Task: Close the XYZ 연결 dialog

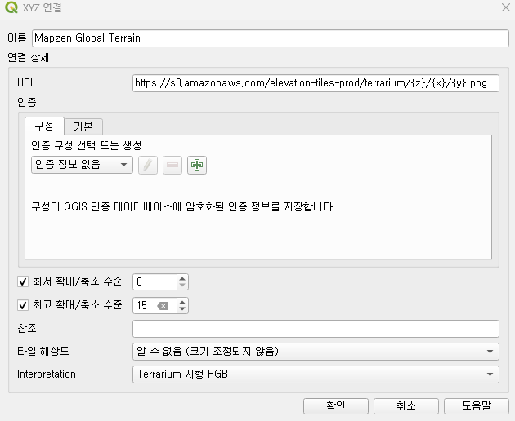Action: 506,7
